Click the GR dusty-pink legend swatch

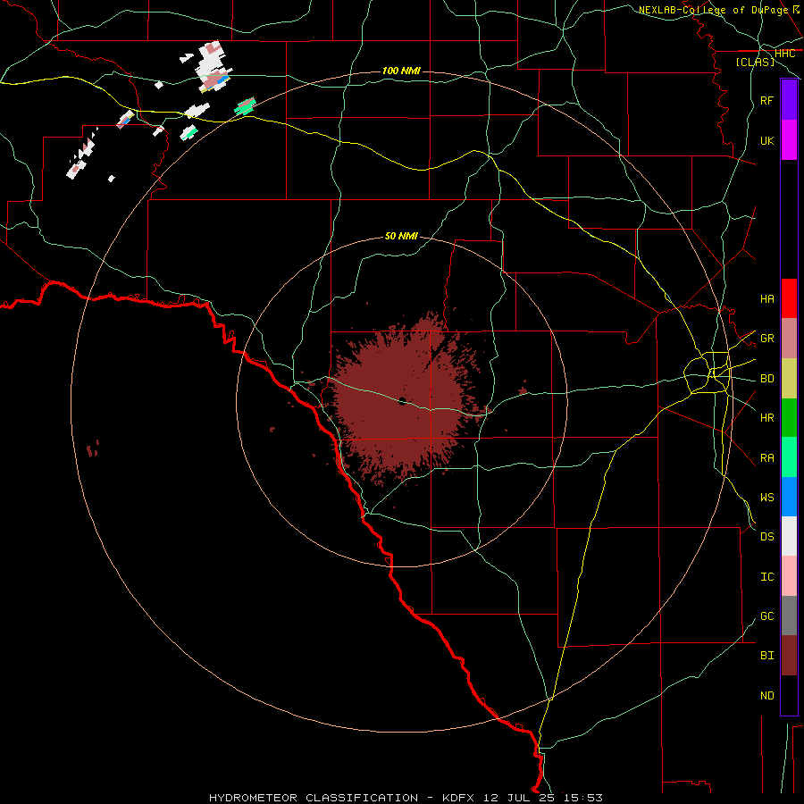[x=789, y=339]
